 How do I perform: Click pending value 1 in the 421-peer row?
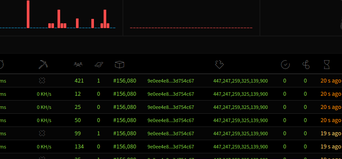(x=99, y=81)
